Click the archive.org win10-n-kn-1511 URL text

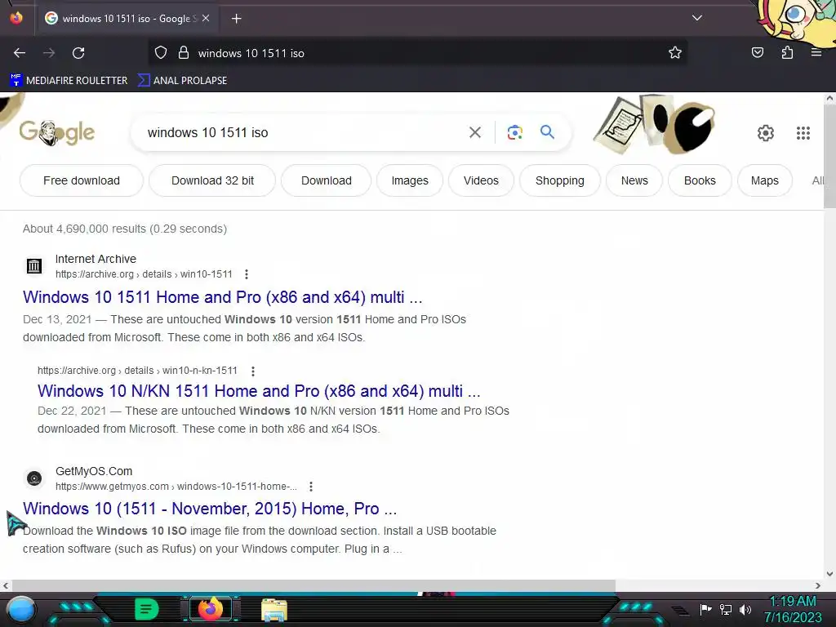(137, 371)
